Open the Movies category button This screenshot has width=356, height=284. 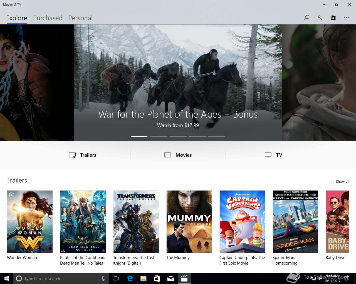tap(178, 155)
